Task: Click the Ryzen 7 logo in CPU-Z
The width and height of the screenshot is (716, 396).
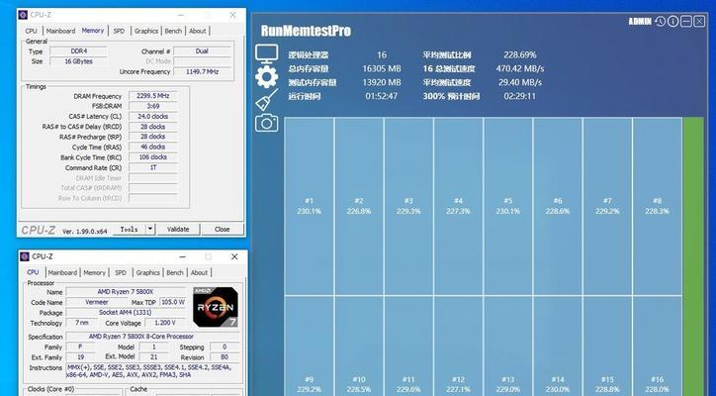Action: point(215,307)
